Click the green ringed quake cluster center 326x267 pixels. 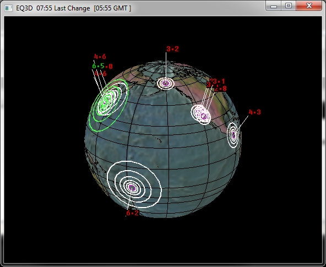point(105,102)
